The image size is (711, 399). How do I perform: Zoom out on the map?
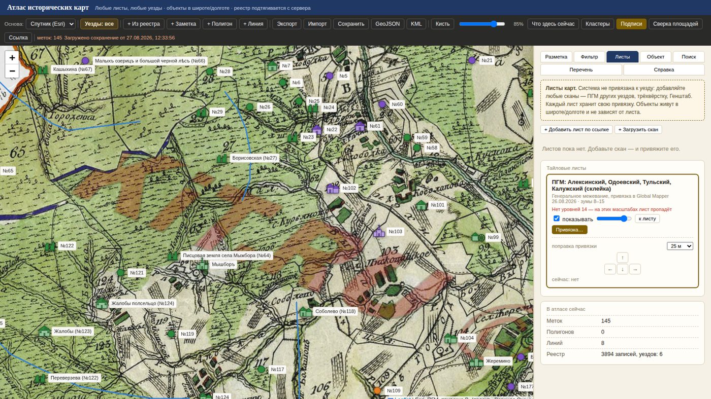(x=12, y=71)
